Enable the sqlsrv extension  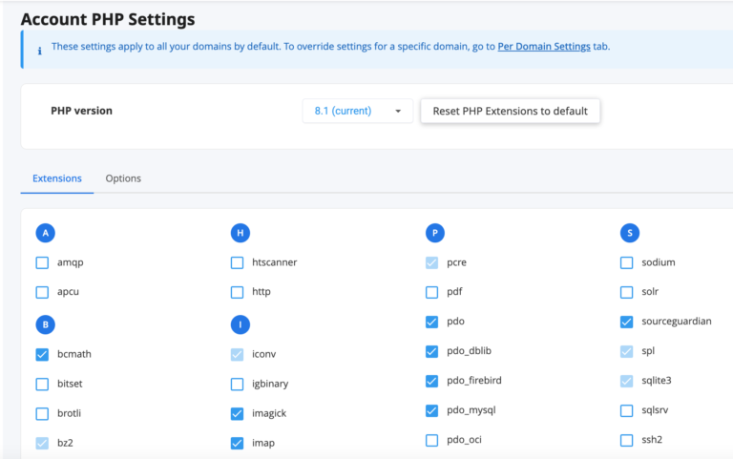pos(626,410)
